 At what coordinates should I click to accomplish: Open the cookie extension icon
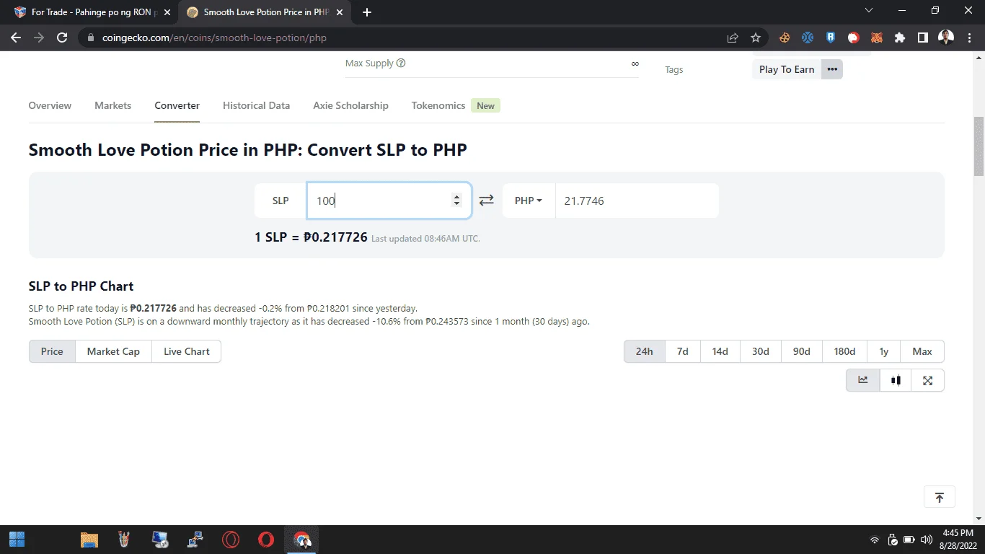tap(785, 38)
